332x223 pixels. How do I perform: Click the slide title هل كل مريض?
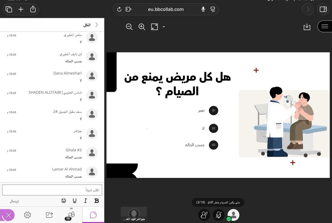(177, 84)
